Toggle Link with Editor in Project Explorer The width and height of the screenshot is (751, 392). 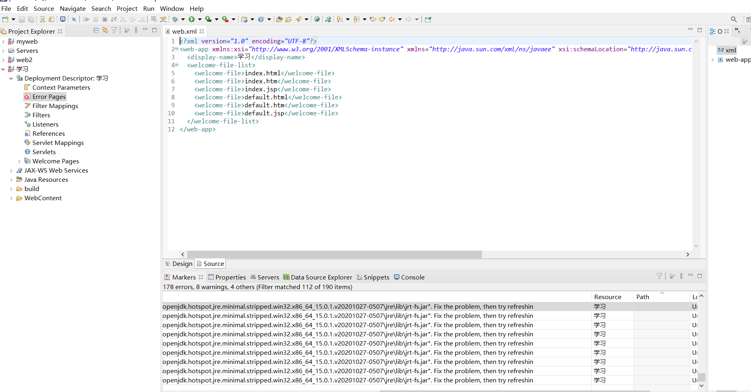pos(105,30)
